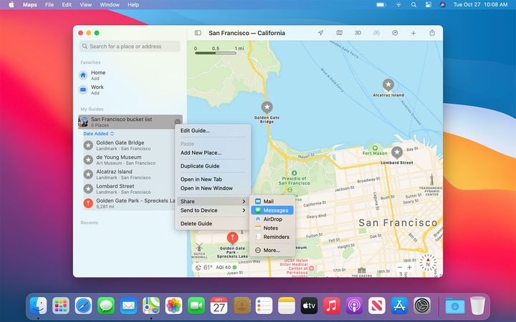Open the File menu in menu bar
The width and height of the screenshot is (516, 322).
(x=49, y=4)
